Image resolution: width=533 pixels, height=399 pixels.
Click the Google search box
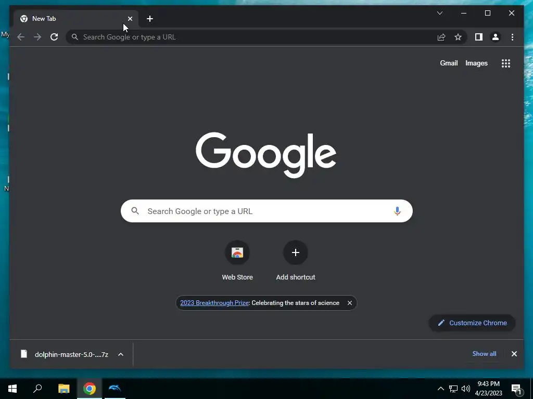[266, 211]
